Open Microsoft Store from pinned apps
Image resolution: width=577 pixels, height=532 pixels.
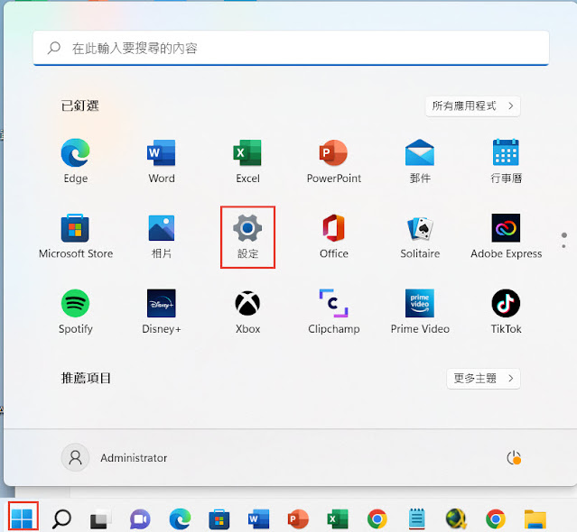[x=76, y=236]
